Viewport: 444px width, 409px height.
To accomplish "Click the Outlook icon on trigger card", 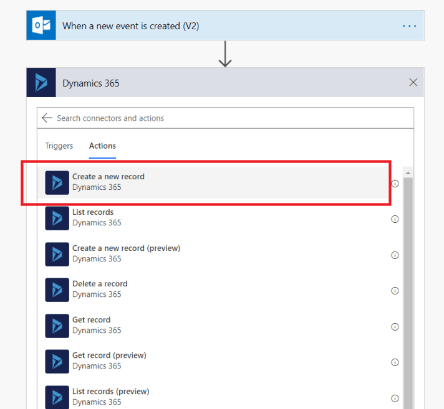I will pyautogui.click(x=41, y=26).
